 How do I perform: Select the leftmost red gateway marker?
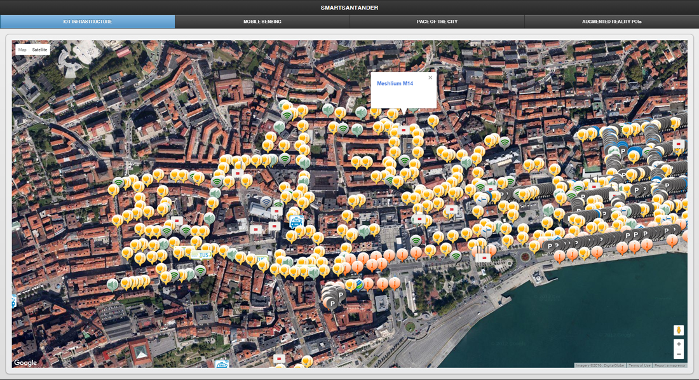coord(177,221)
